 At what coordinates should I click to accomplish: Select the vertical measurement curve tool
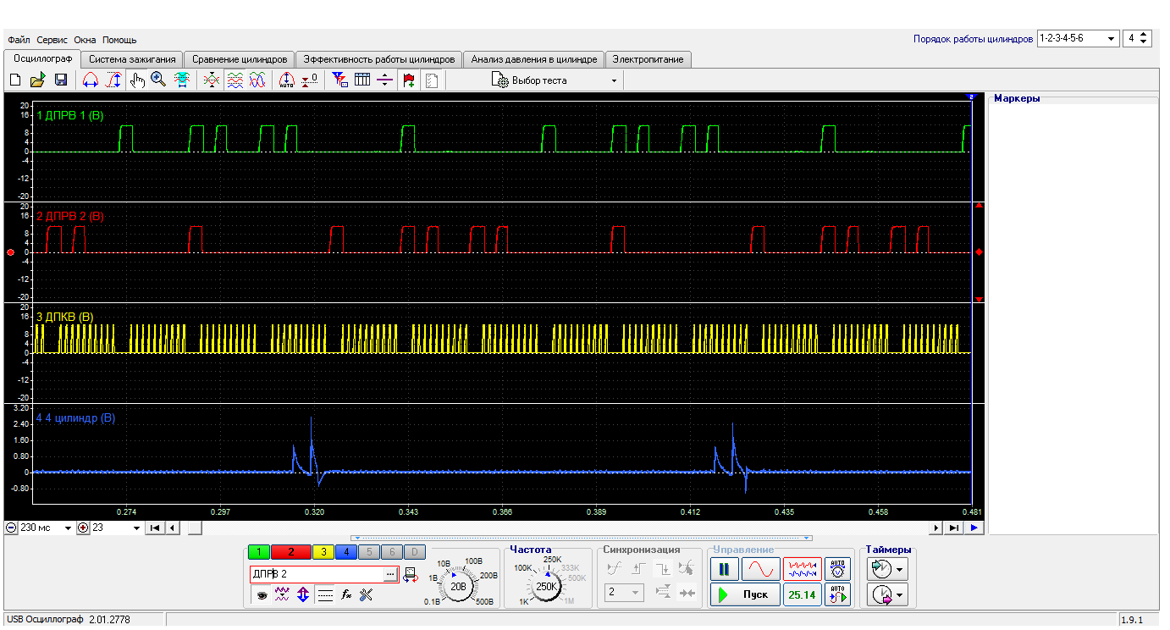tap(113, 80)
